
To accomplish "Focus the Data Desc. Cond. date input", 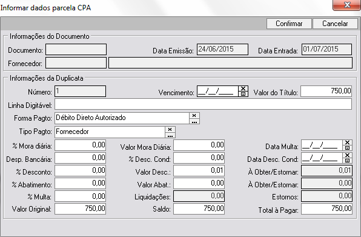I will pyautogui.click(x=322, y=158).
